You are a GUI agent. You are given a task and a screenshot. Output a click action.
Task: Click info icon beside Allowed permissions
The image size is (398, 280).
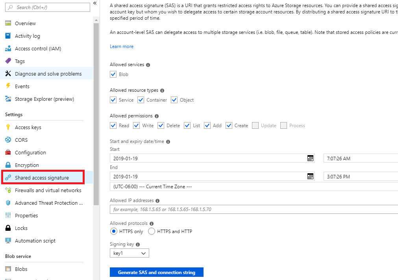[x=157, y=116]
